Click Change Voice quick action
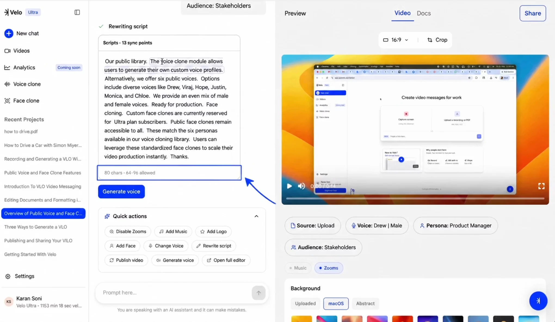Viewport: 555px width, 322px height. (x=166, y=246)
